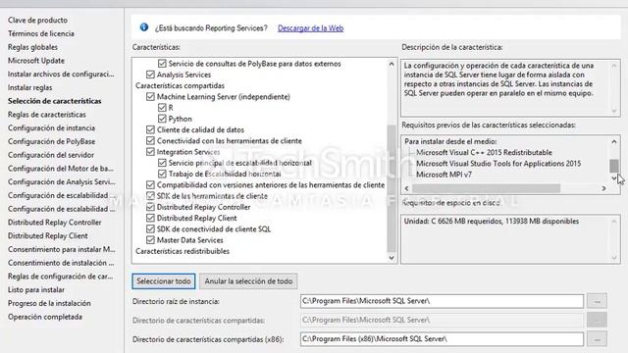Toggle Conectividad con las herramientas de cliente

(x=150, y=141)
